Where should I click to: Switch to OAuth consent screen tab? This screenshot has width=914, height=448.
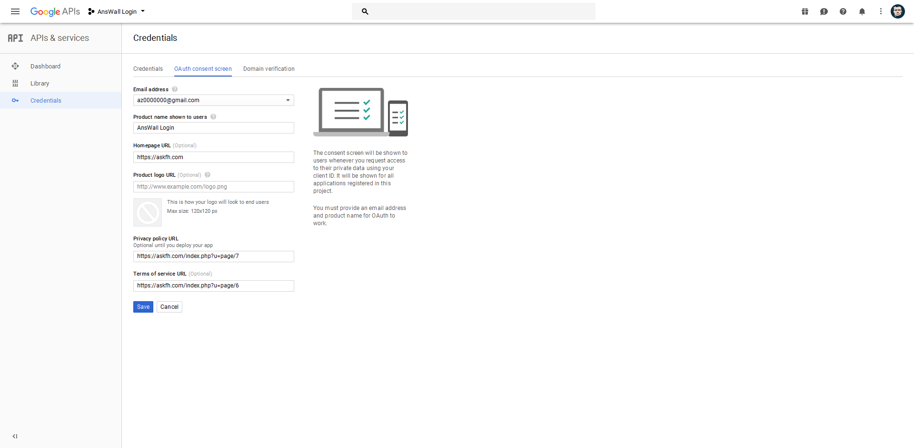(x=203, y=69)
